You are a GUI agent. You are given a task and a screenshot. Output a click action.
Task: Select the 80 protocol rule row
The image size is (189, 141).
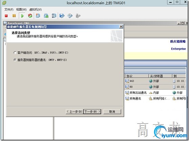(x=155, y=87)
